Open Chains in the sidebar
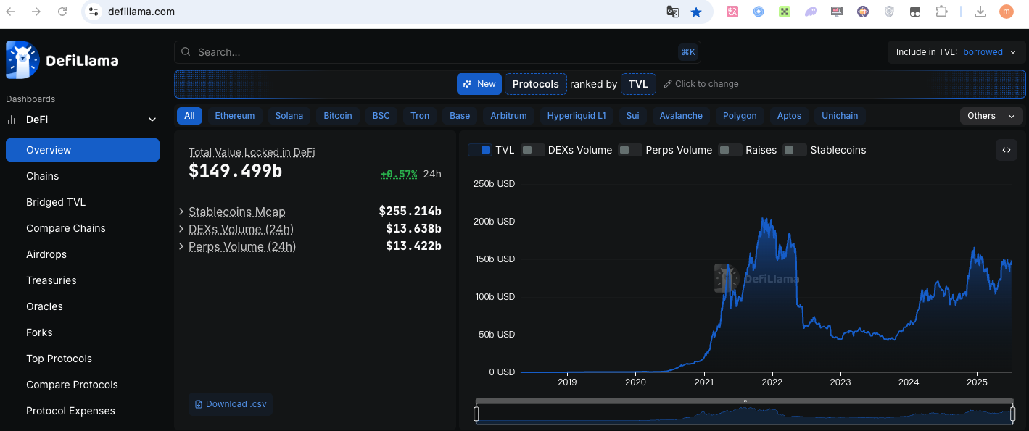Image resolution: width=1029 pixels, height=431 pixels. coord(83,176)
